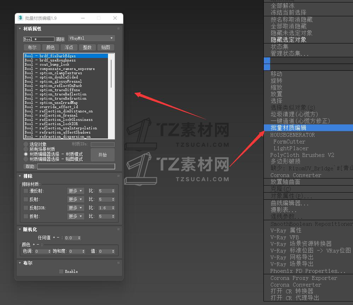Collapse the 材质属性 rollout

tap(20, 29)
